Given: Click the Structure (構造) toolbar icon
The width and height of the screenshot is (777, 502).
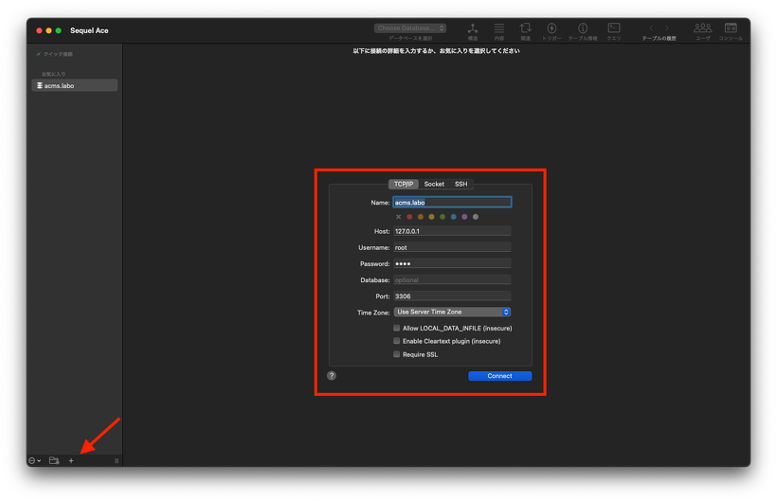Looking at the screenshot, I should (472, 29).
